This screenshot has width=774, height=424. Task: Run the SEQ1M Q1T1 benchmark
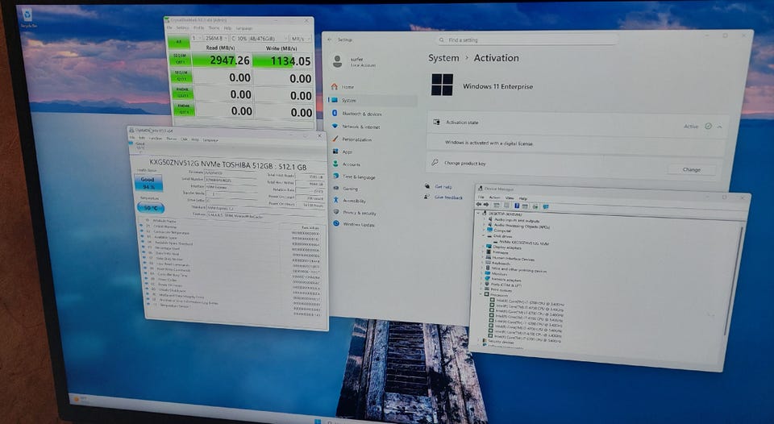click(x=181, y=76)
